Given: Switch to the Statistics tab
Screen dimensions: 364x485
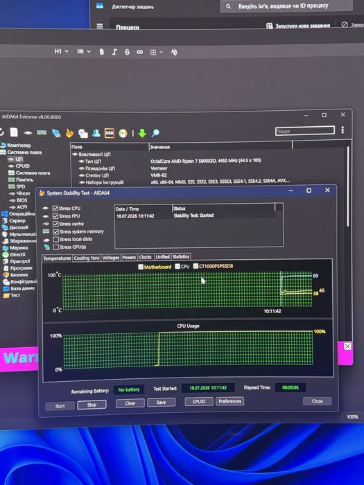Looking at the screenshot, I should pyautogui.click(x=181, y=257).
